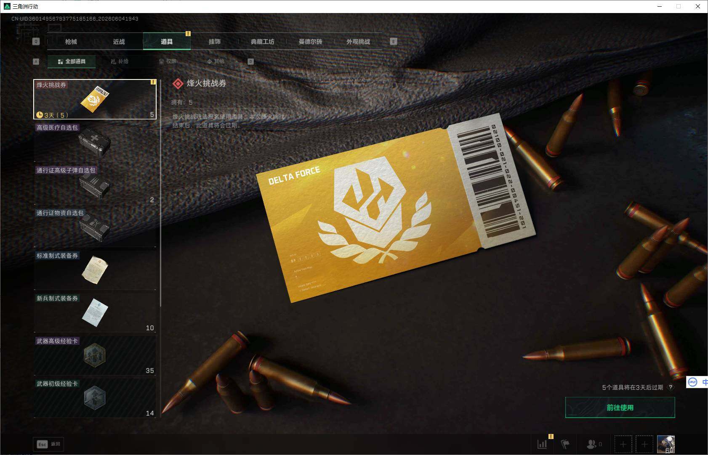Image resolution: width=708 pixels, height=455 pixels.
Task: Click the 5个道具将在3天后过期 notice
Action: [x=633, y=387]
